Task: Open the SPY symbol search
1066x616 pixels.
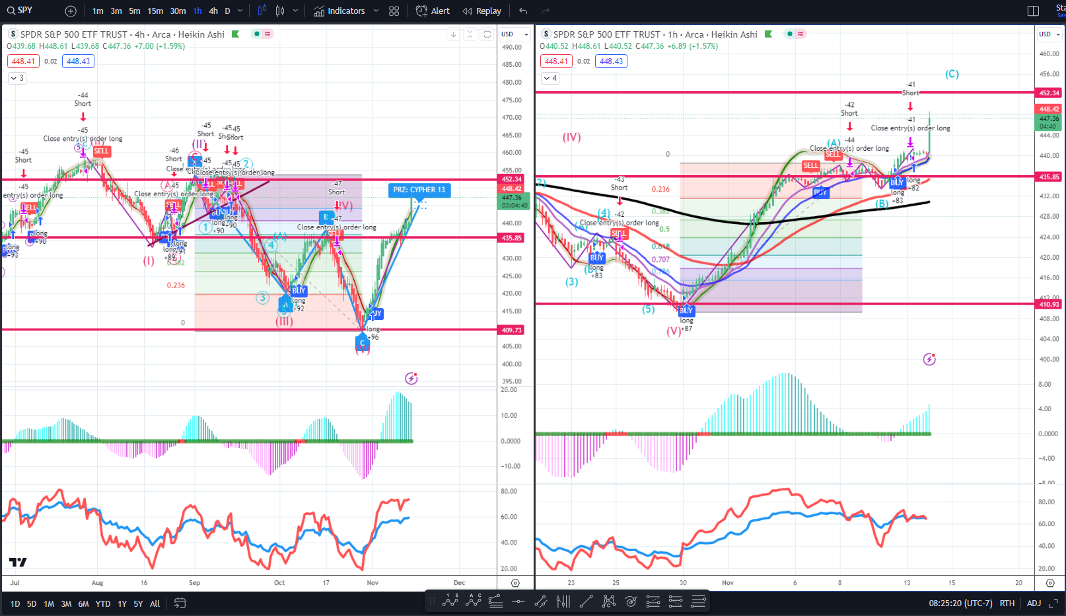Action: tap(20, 11)
